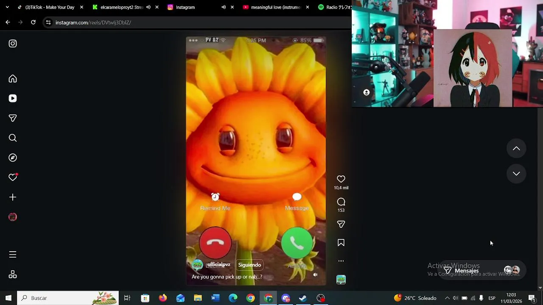Viewport: 543px width, 305px height.
Task: Open Reels from the Instagram sidebar
Action: point(13,98)
